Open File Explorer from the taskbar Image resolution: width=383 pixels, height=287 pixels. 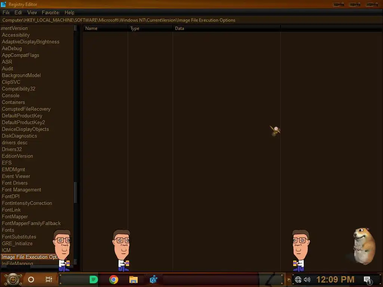click(x=134, y=280)
